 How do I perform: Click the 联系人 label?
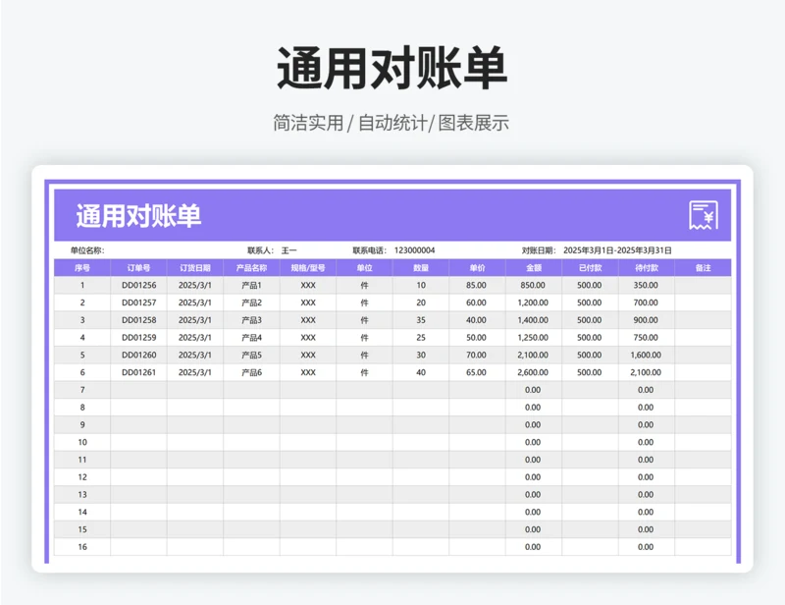click(x=260, y=250)
